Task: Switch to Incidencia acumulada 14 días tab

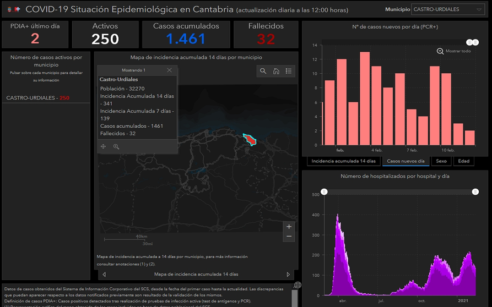Action: pos(343,161)
